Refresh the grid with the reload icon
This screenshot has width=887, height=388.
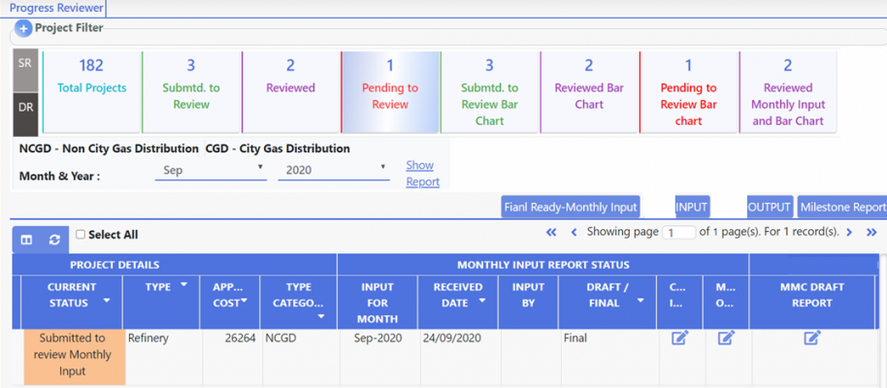coord(54,240)
